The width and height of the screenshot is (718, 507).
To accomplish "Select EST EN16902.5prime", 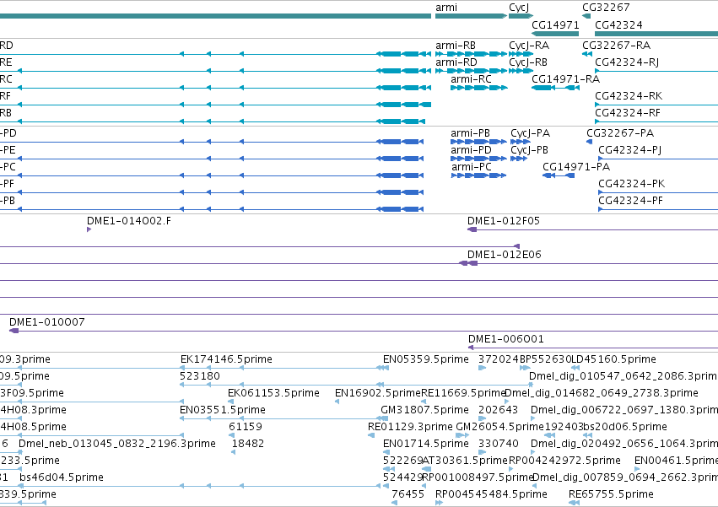I will click(378, 393).
